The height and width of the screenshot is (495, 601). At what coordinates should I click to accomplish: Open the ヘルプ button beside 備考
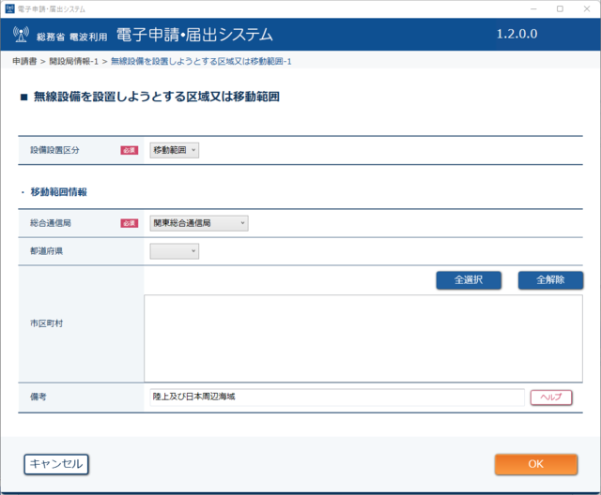551,397
